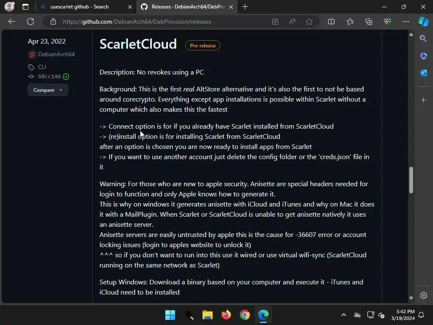Open the app available icon in address bar

coord(275,22)
